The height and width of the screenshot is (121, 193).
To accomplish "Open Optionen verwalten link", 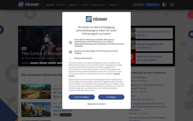I will [96, 104].
